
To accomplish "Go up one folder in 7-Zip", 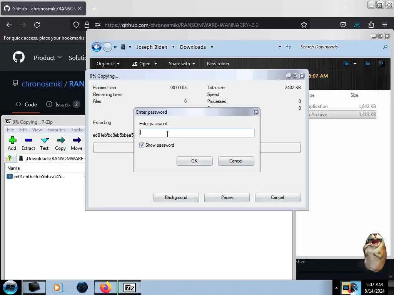I will coord(9,158).
